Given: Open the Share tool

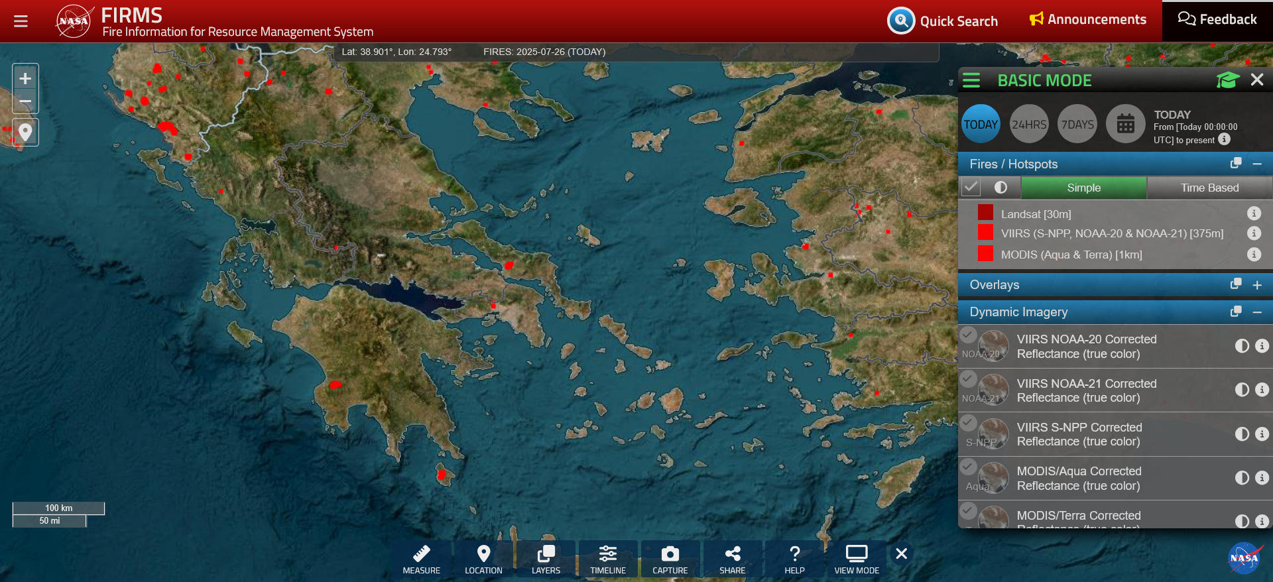Looking at the screenshot, I should click(x=732, y=559).
